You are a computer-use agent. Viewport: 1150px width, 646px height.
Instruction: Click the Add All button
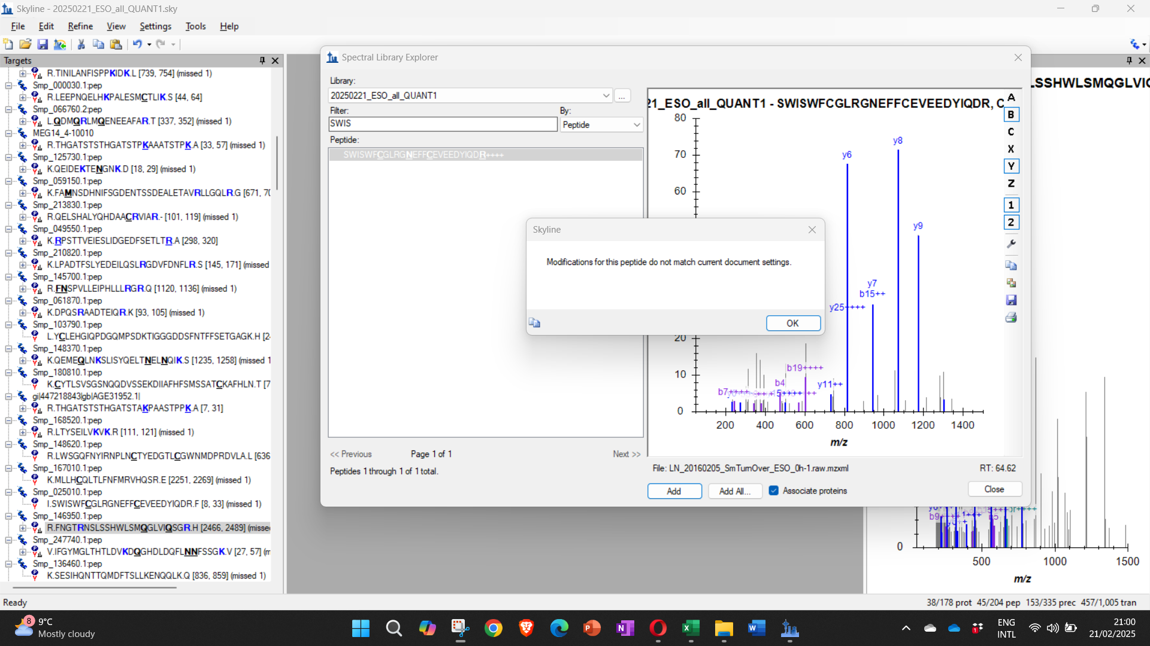735,491
